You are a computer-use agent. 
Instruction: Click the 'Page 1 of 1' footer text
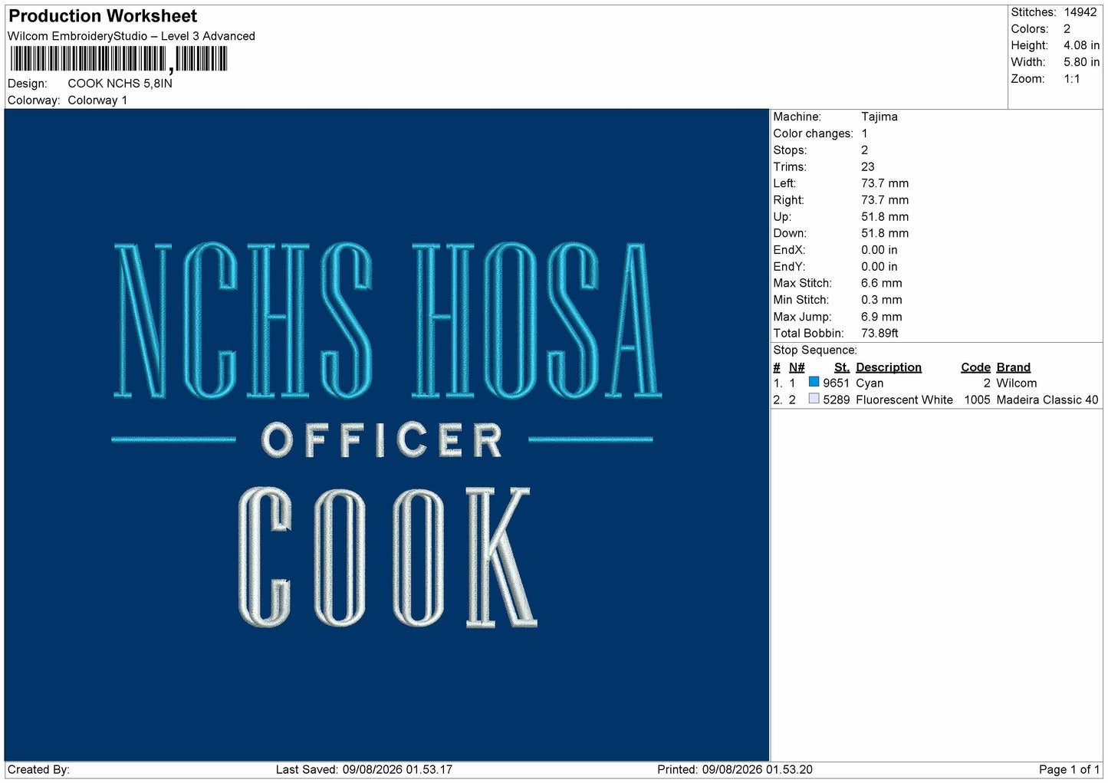pos(1069,770)
